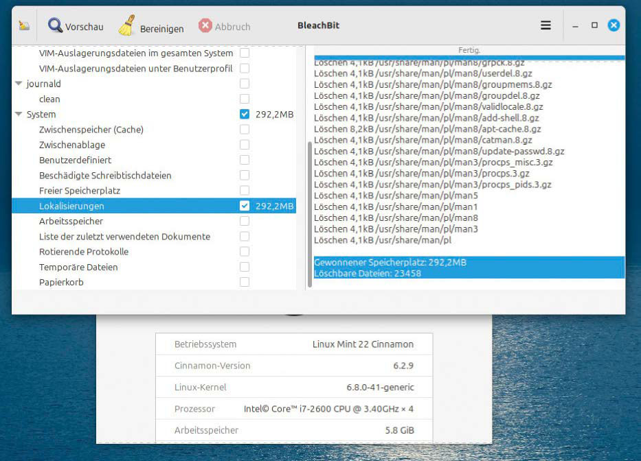This screenshot has width=641, height=461.
Task: Click the Prozessor value in system info window
Action: coord(328,409)
